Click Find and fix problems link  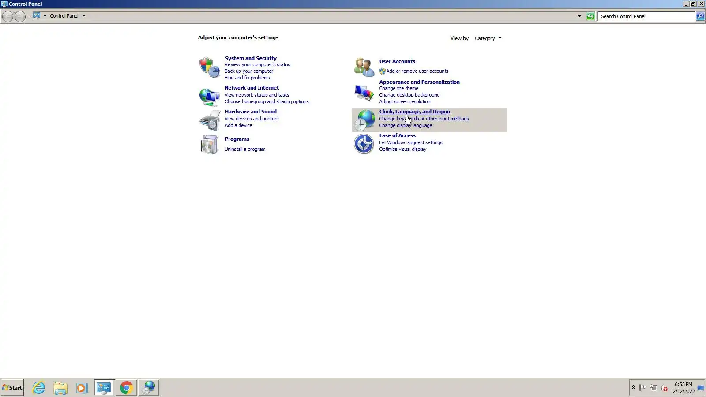247,78
